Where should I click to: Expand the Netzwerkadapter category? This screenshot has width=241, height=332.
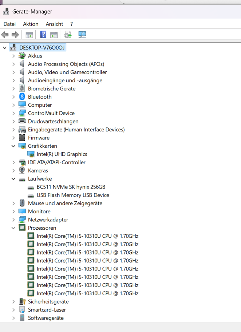click(x=13, y=220)
